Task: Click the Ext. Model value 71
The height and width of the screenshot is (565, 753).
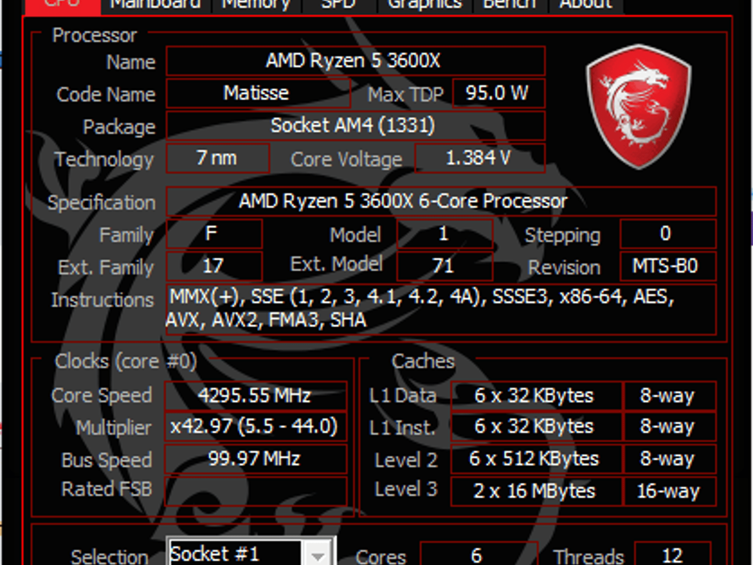Action: click(x=445, y=266)
